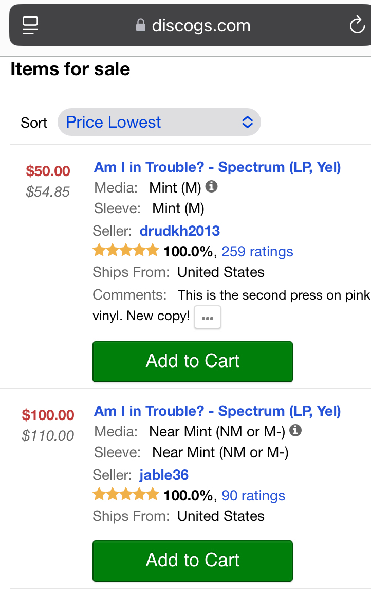Reload the discogs.com page
This screenshot has height=594, width=371.
tap(357, 25)
